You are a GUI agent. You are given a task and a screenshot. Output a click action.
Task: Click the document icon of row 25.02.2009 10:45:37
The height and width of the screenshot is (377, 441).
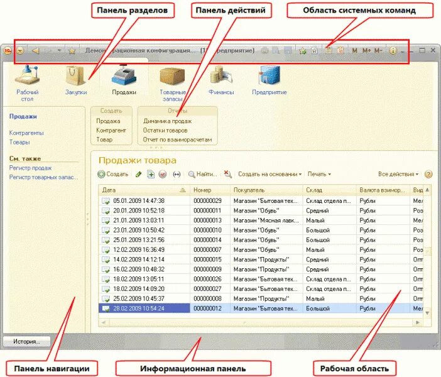[x=106, y=299]
